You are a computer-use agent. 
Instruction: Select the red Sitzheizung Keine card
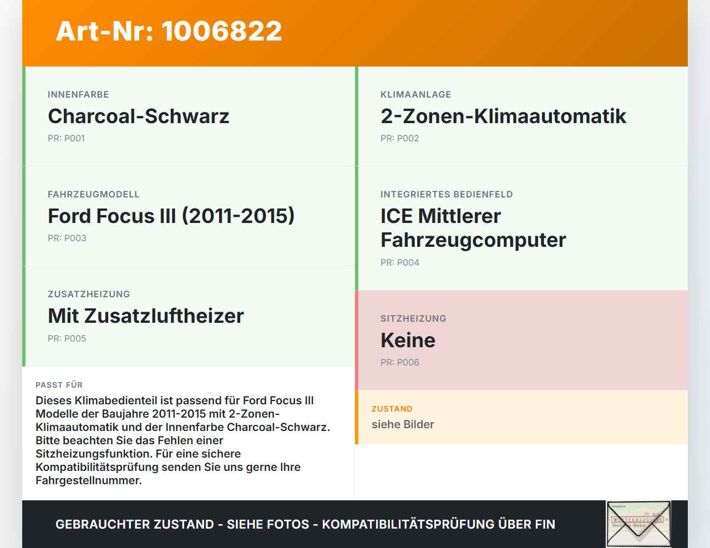pos(521,340)
